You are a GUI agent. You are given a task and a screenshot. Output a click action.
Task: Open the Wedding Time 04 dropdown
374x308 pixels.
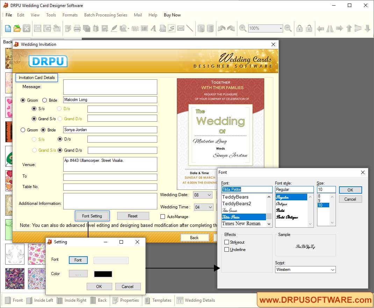tap(210, 207)
